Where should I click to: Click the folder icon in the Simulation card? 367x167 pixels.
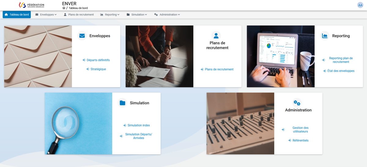point(122,103)
